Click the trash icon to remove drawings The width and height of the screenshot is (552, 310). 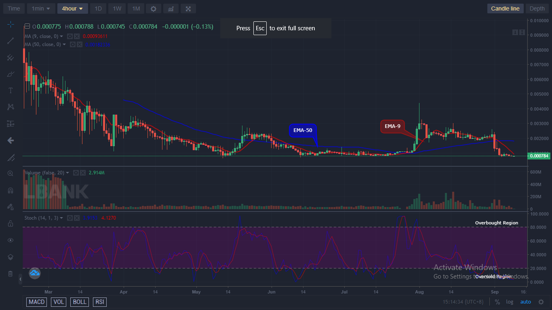[x=11, y=274]
